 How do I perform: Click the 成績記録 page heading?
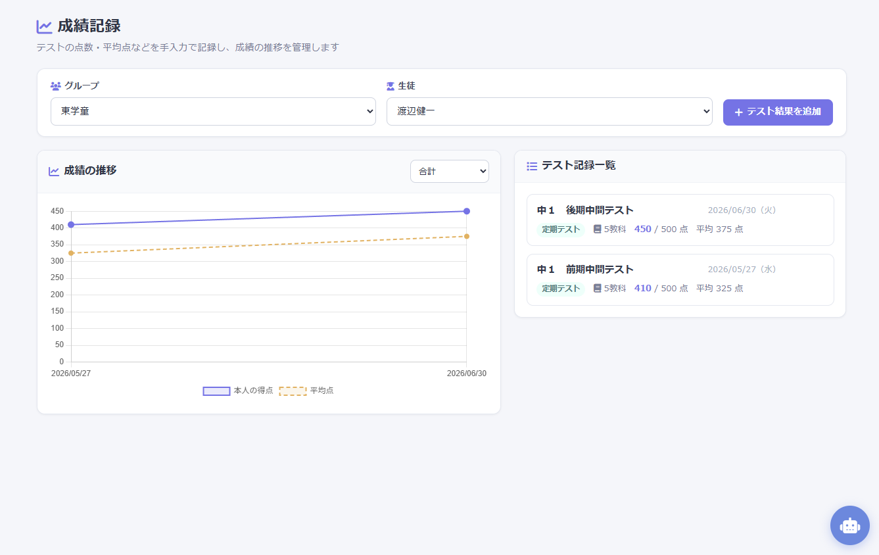(89, 26)
